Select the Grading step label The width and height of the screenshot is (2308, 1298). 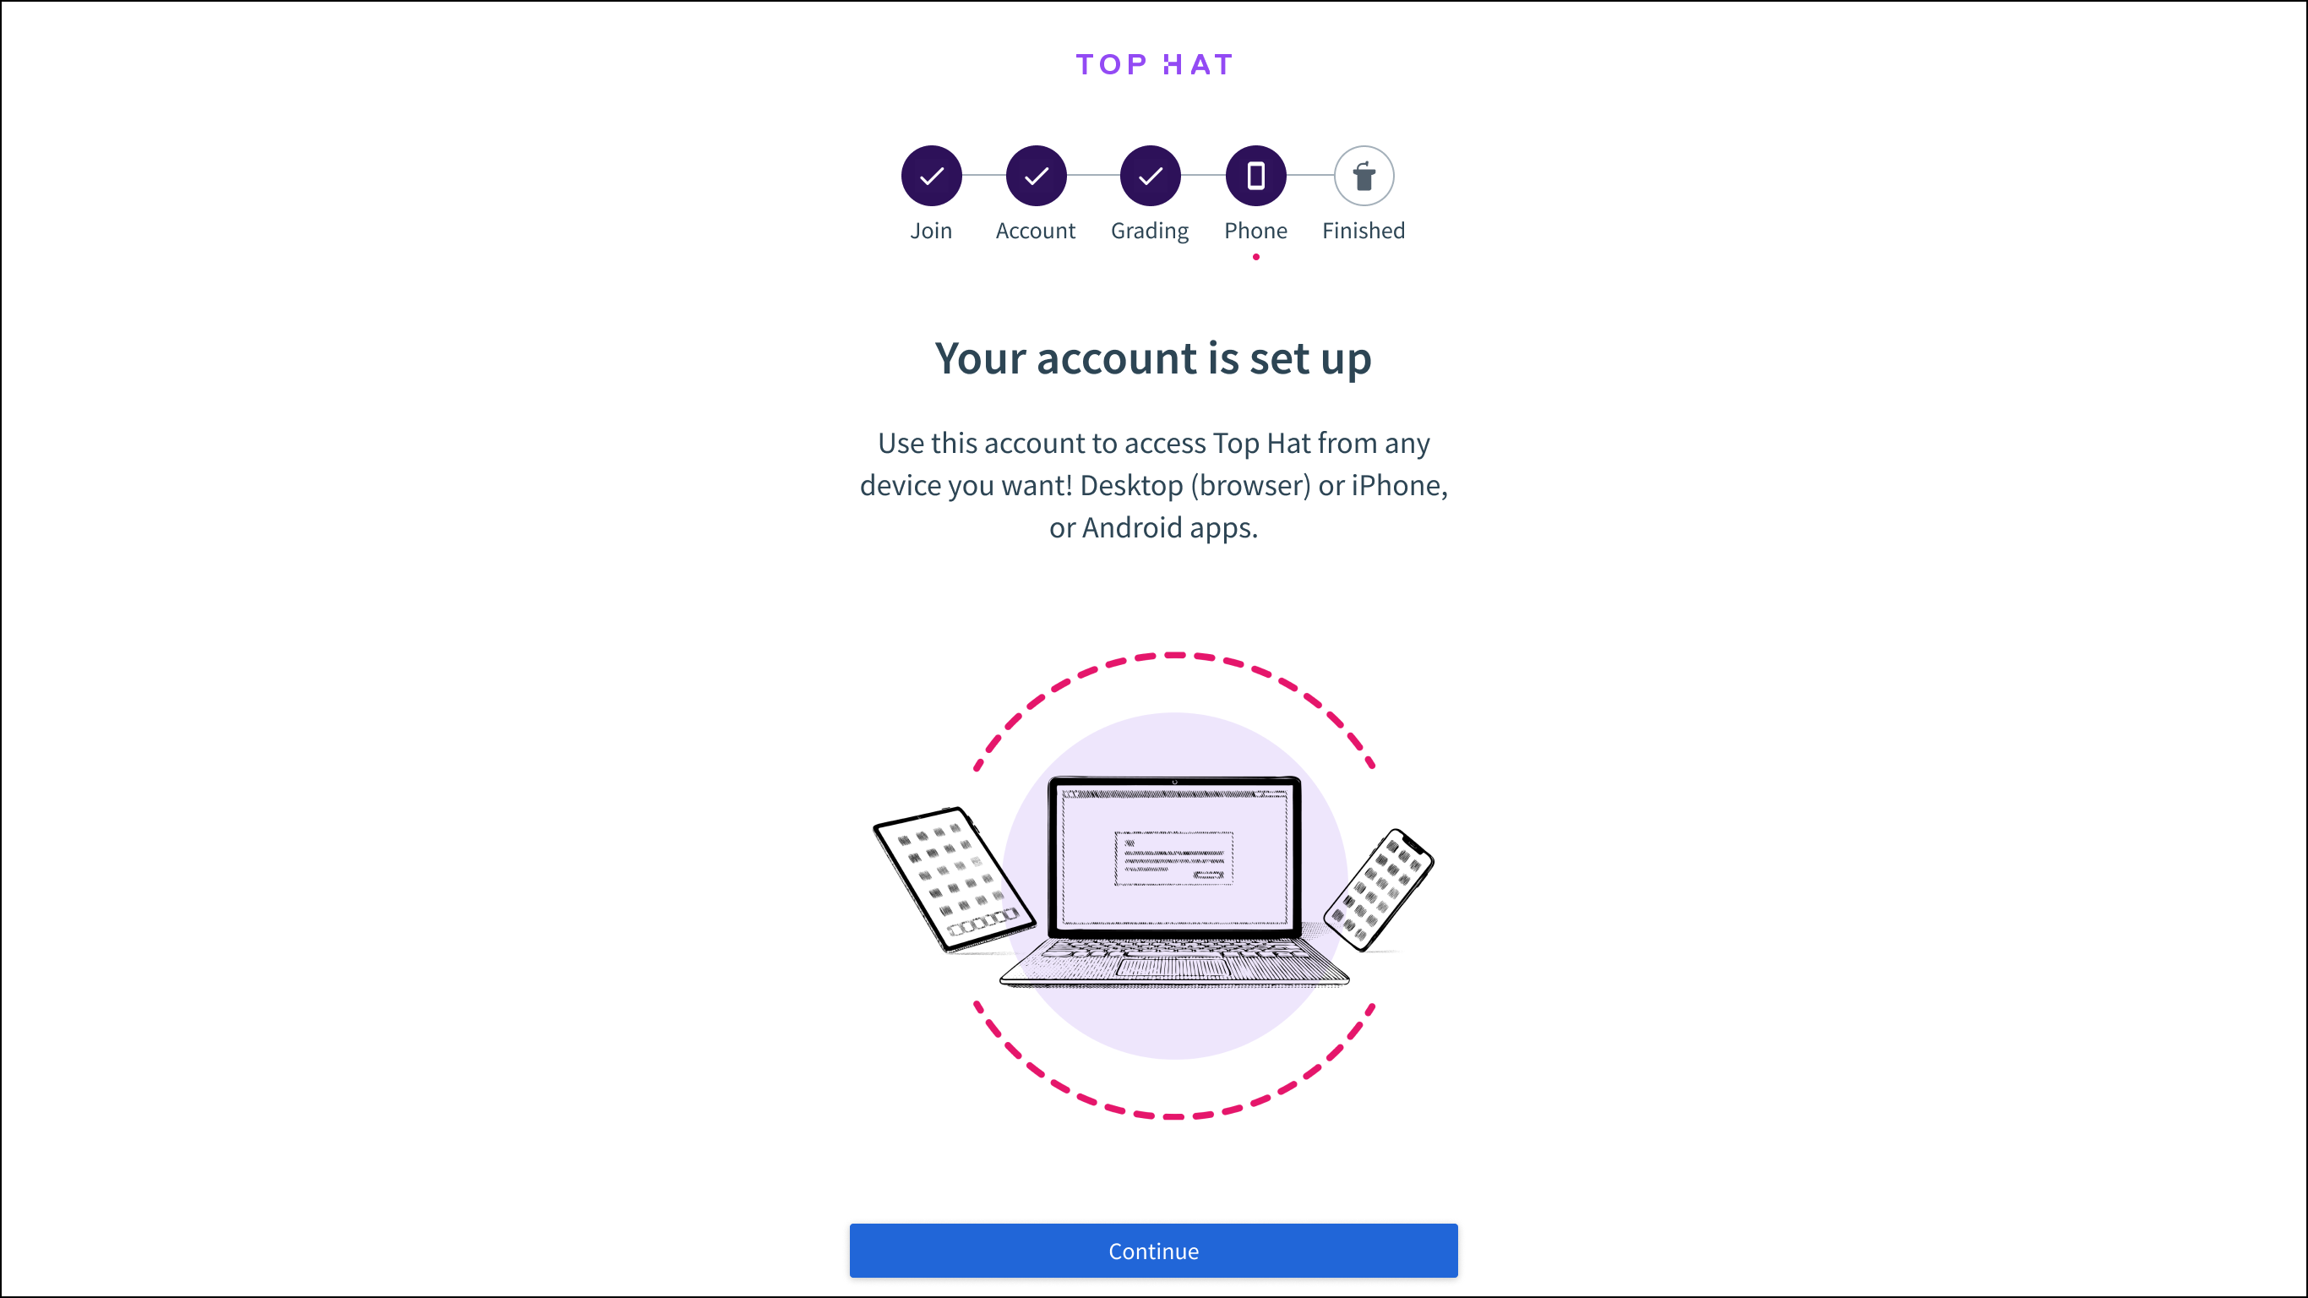point(1150,231)
